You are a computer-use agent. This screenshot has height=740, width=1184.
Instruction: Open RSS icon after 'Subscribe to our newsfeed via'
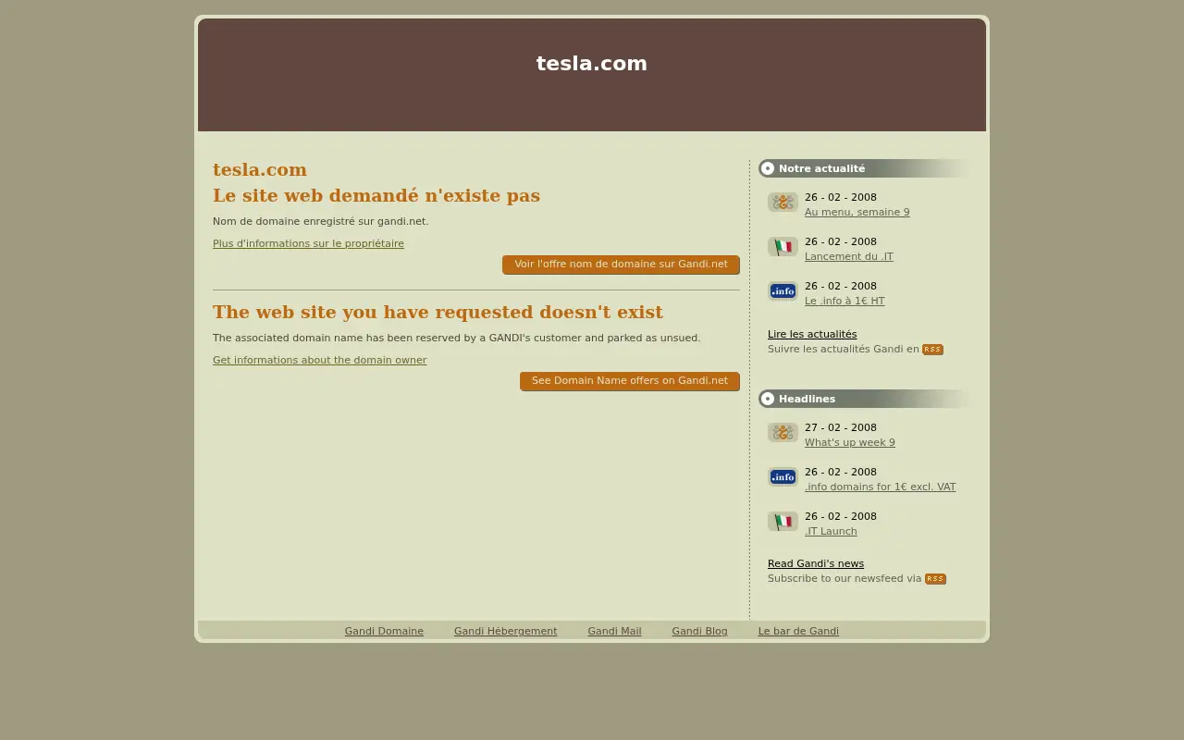pyautogui.click(x=935, y=579)
